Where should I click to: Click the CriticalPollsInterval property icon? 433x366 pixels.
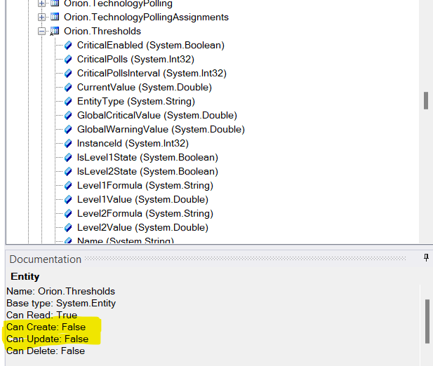pyautogui.click(x=68, y=74)
